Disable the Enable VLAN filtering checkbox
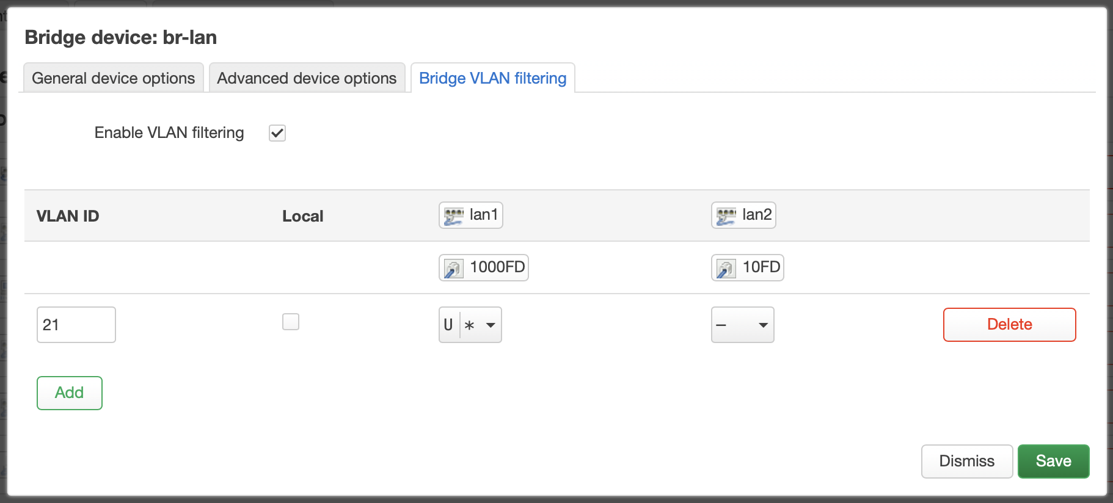Viewport: 1113px width, 503px height. (277, 133)
